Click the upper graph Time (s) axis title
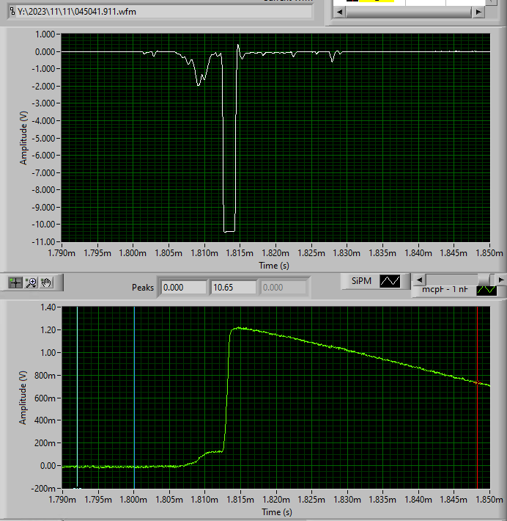507x521 pixels. click(x=274, y=266)
